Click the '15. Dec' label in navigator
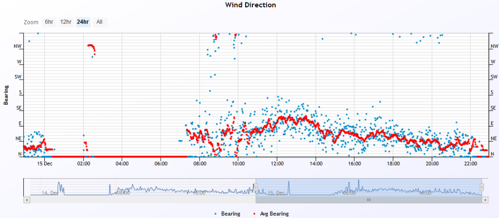499x218 pixels. (x=276, y=193)
